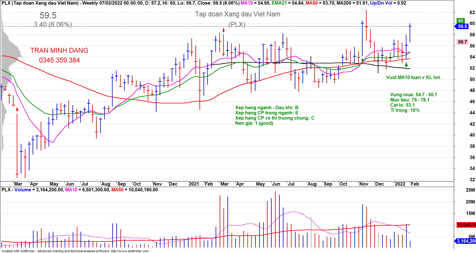Select the green 60 price label
This screenshot has width=476, height=253.
click(x=461, y=21)
